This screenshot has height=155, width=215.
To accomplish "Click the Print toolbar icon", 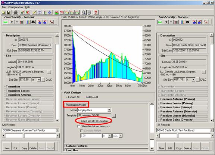I will click(x=16, y=13).
